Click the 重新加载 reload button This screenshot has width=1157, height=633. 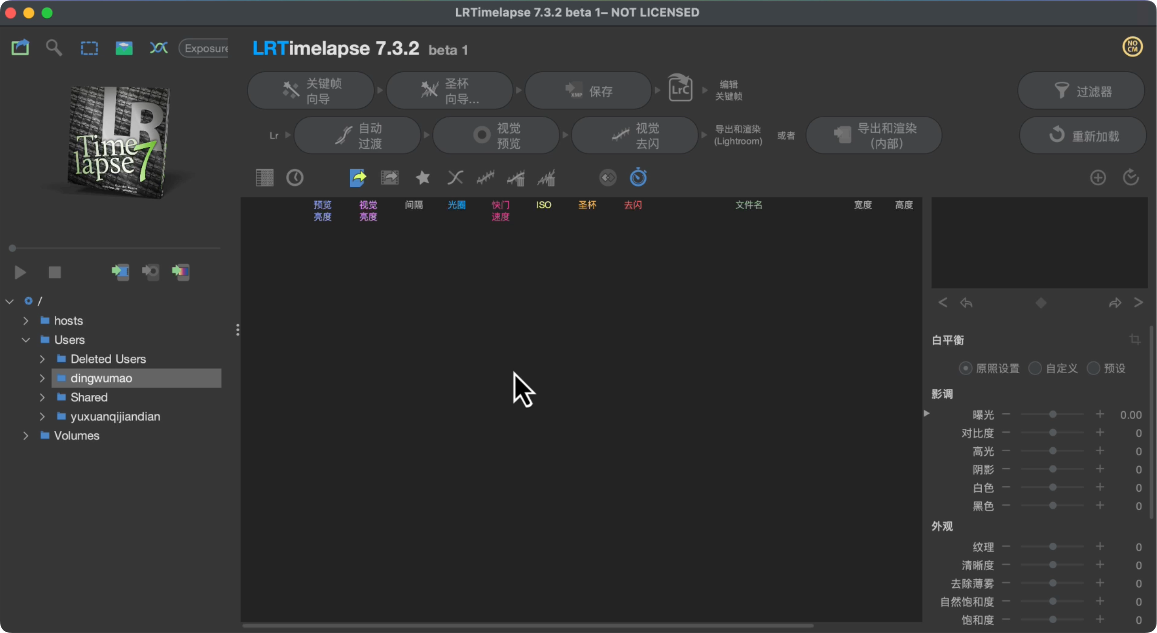click(x=1083, y=136)
